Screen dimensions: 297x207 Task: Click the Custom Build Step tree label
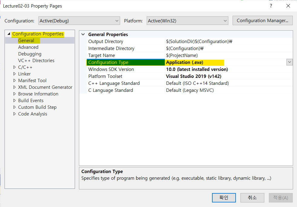click(37, 107)
